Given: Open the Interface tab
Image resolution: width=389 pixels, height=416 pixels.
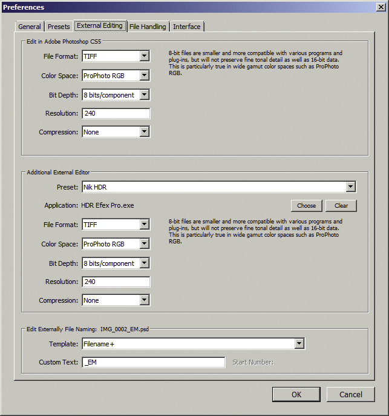Looking at the screenshot, I should click(x=187, y=27).
